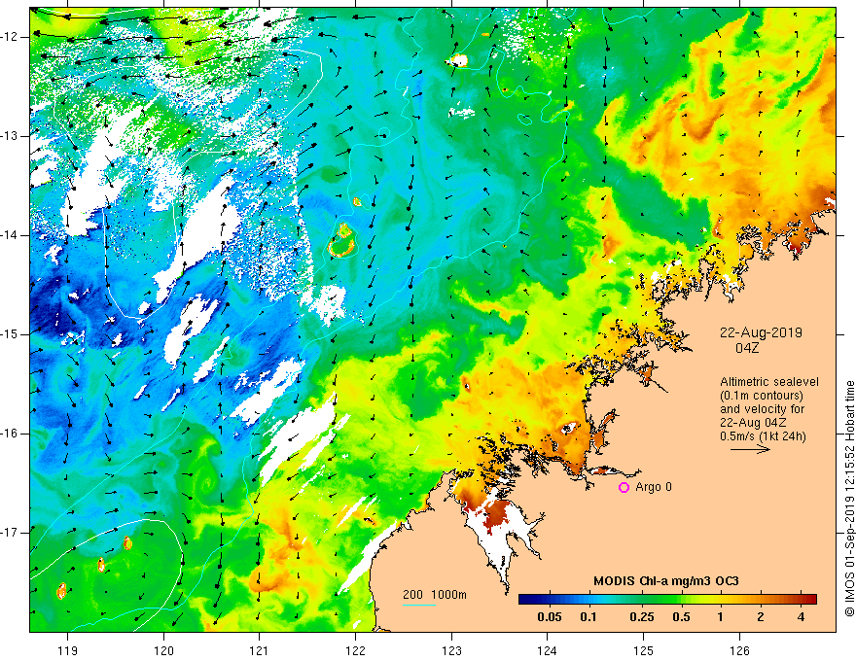
Task: Click longitude axis label 124
Action: [x=548, y=650]
